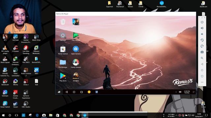This screenshot has width=211, height=118.
Task: Take a screenshot with the side toolbar camera
Action: [202, 52]
